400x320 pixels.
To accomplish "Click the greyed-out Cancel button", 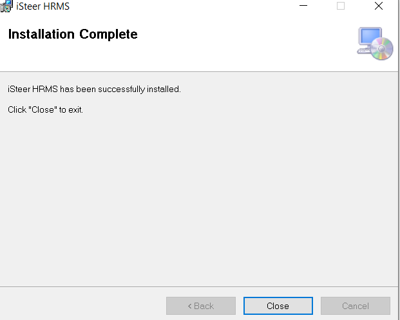I will tap(356, 306).
